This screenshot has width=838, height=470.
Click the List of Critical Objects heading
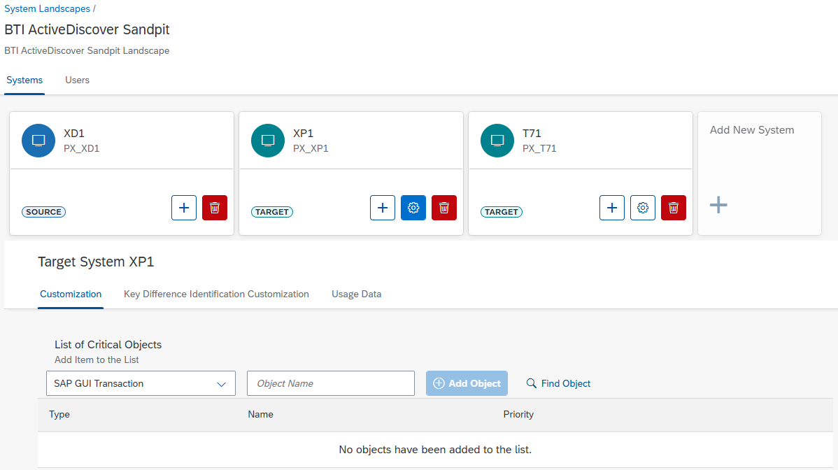click(108, 345)
